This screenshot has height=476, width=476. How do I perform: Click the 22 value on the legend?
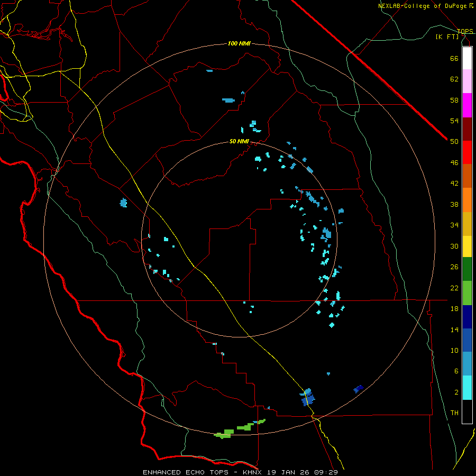click(x=454, y=288)
